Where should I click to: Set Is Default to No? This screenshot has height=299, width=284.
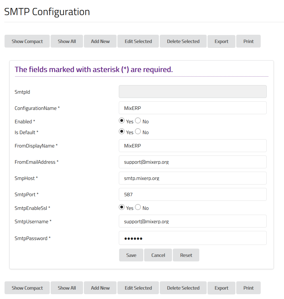pyautogui.click(x=138, y=132)
